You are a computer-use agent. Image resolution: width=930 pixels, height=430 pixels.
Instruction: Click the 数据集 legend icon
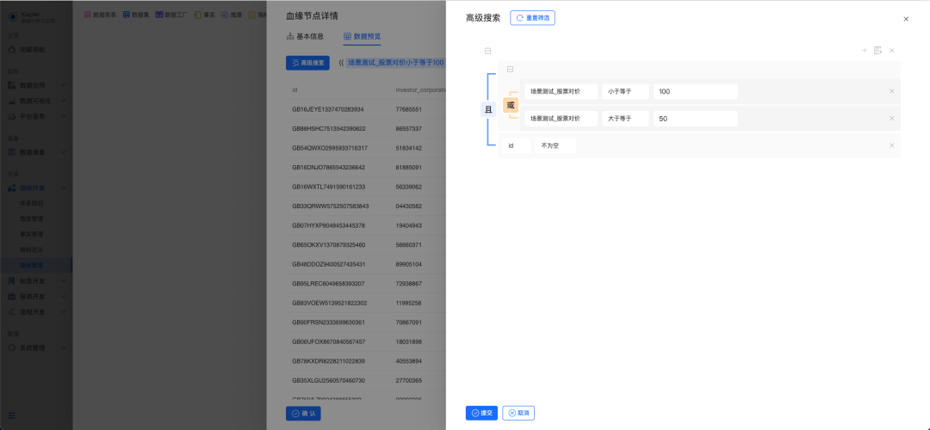127,15
